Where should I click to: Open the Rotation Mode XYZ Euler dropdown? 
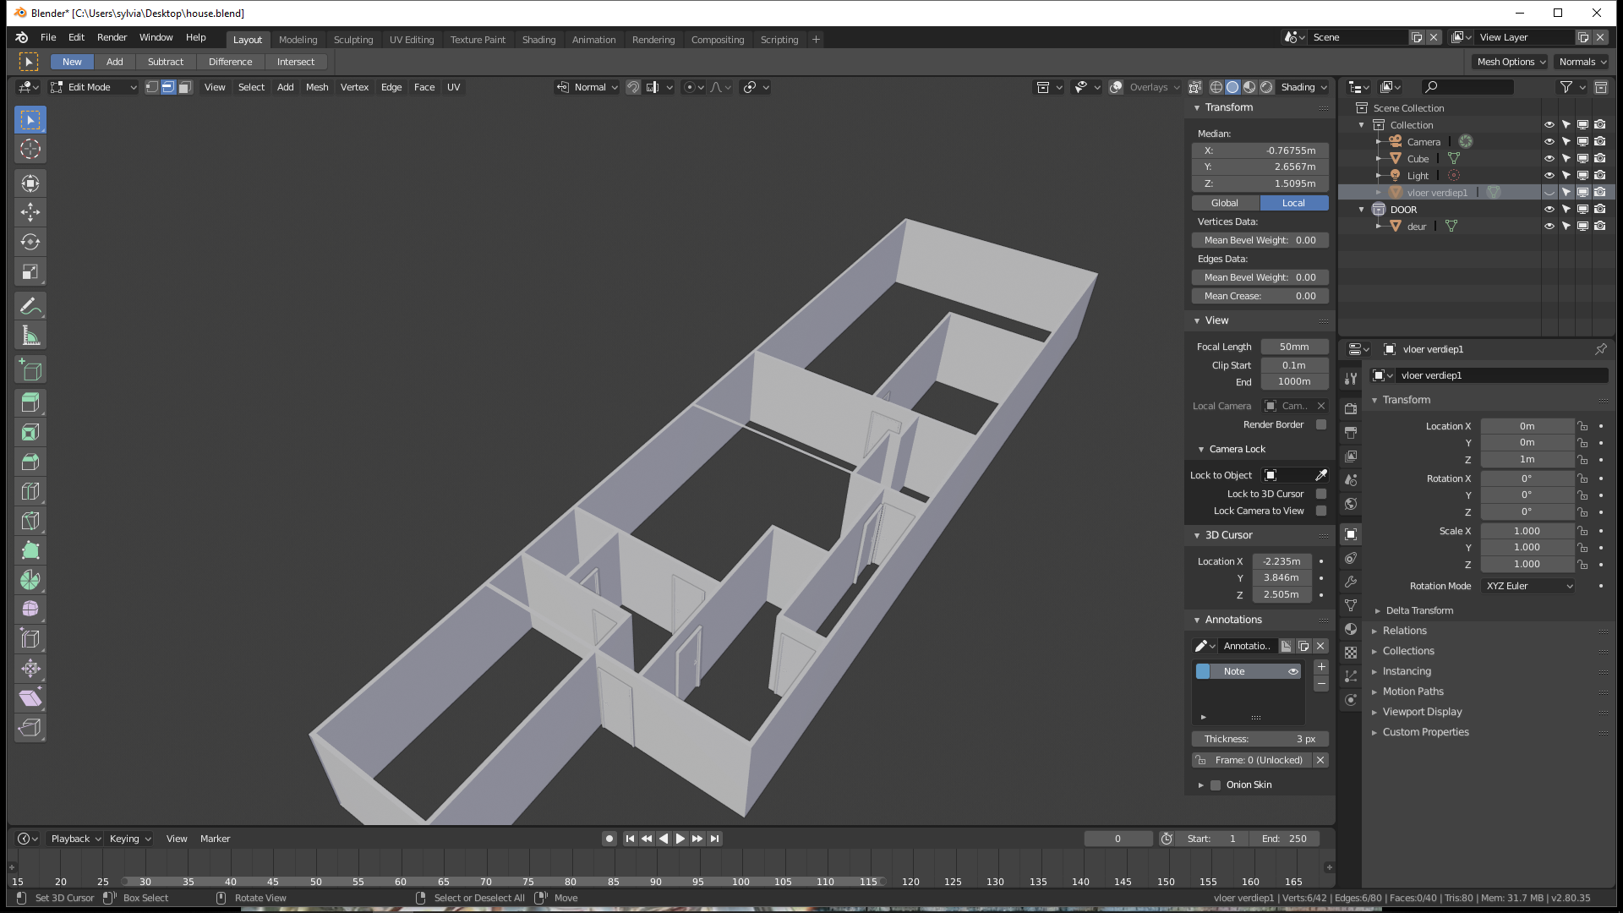click(x=1528, y=586)
